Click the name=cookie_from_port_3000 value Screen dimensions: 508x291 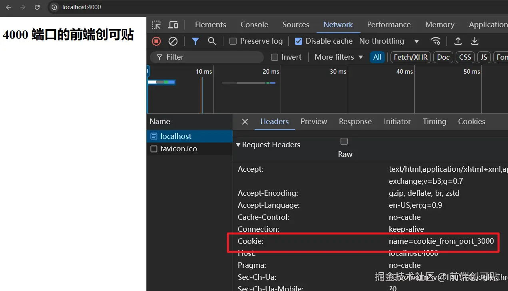[441, 241]
